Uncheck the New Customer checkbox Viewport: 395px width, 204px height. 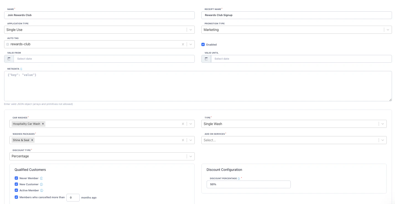pyautogui.click(x=16, y=184)
